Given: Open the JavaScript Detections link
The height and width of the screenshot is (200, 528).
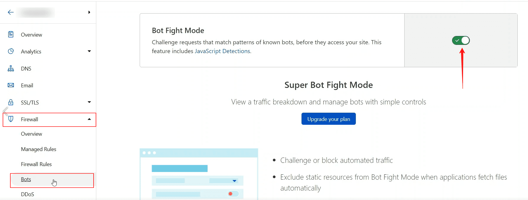Looking at the screenshot, I should [222, 51].
